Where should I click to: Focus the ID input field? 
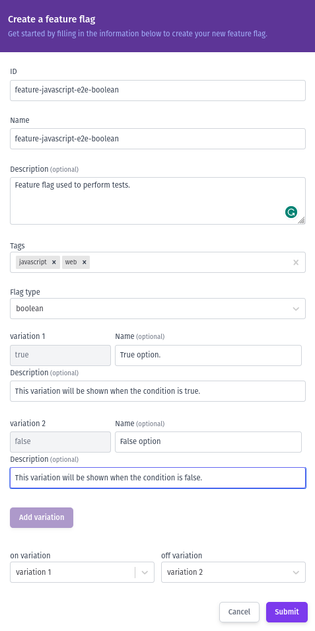158,90
